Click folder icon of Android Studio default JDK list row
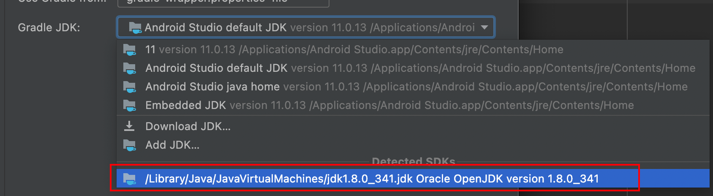Screen dimensions: 713x196 pyautogui.click(x=129, y=68)
